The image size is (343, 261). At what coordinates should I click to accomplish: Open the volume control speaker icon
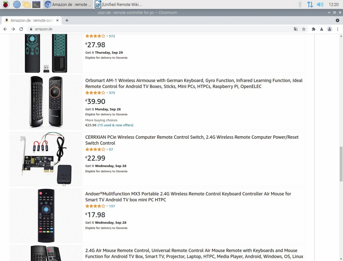click(320, 4)
